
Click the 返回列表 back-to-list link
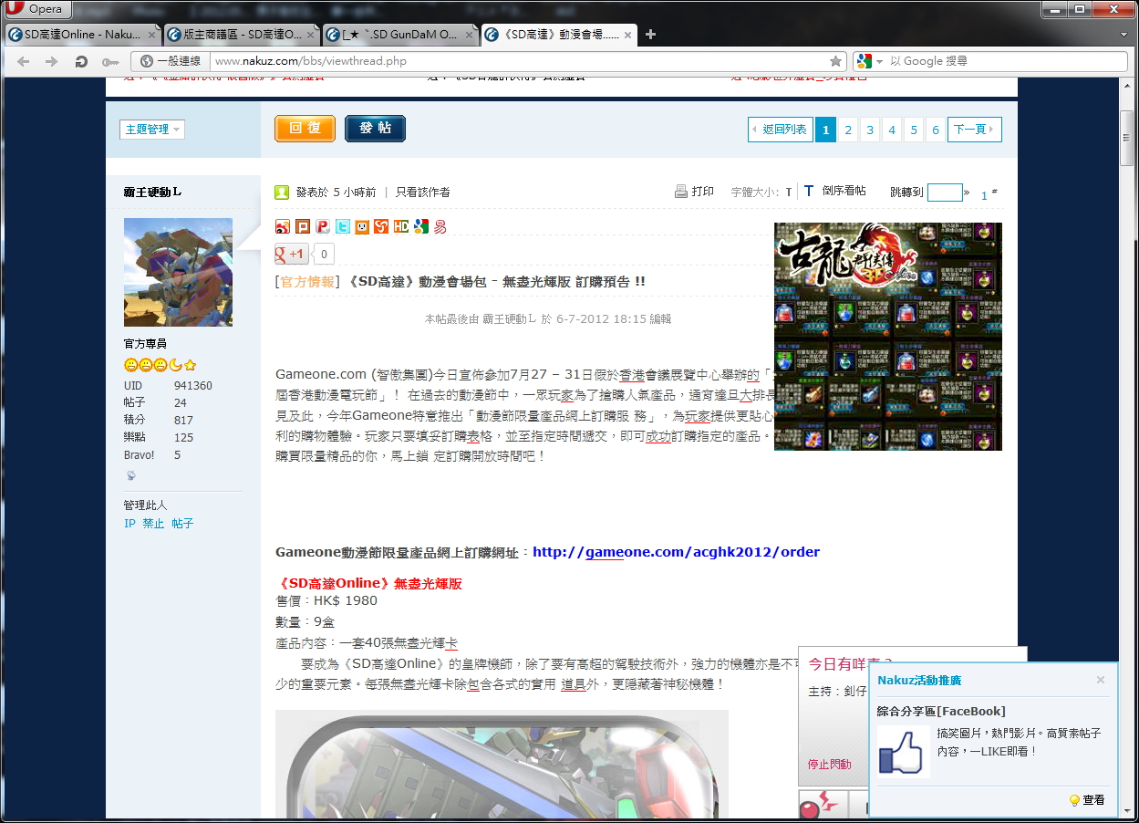tap(780, 130)
